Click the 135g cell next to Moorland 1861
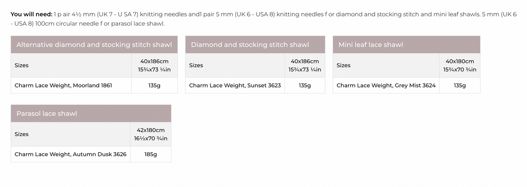 click(x=154, y=85)
